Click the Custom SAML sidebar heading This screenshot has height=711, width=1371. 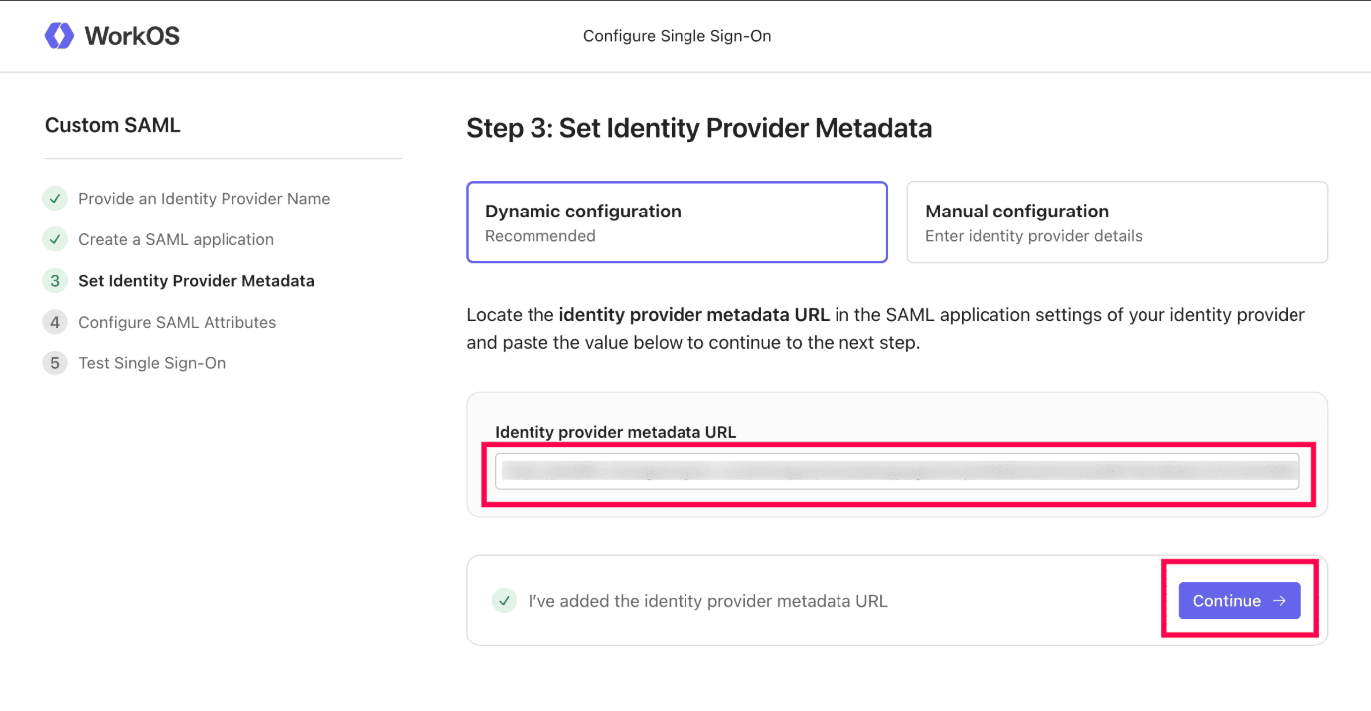(112, 126)
